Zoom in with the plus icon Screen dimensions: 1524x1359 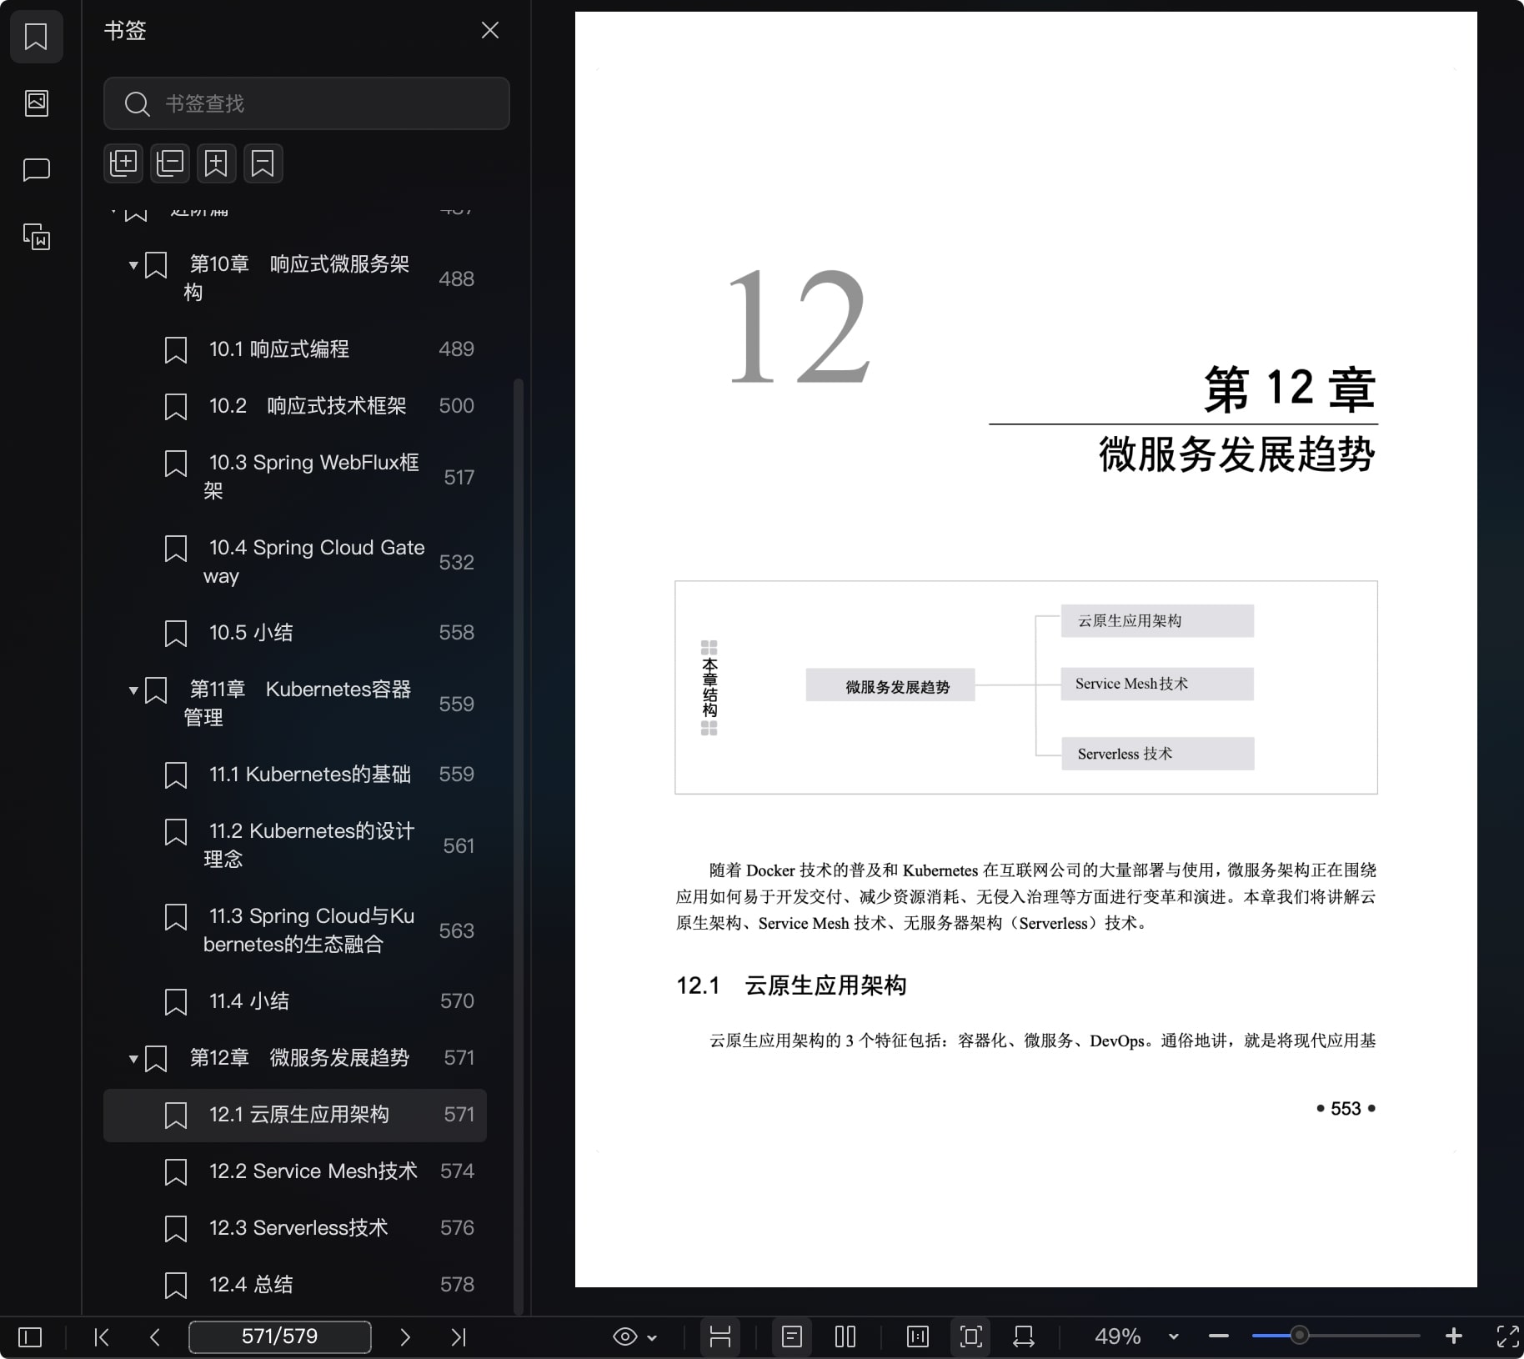tap(1454, 1336)
